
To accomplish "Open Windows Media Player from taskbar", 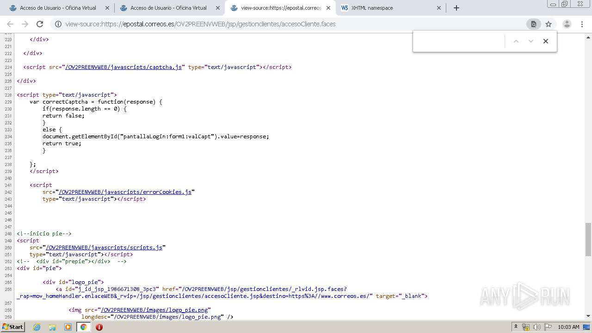I will pos(68,327).
